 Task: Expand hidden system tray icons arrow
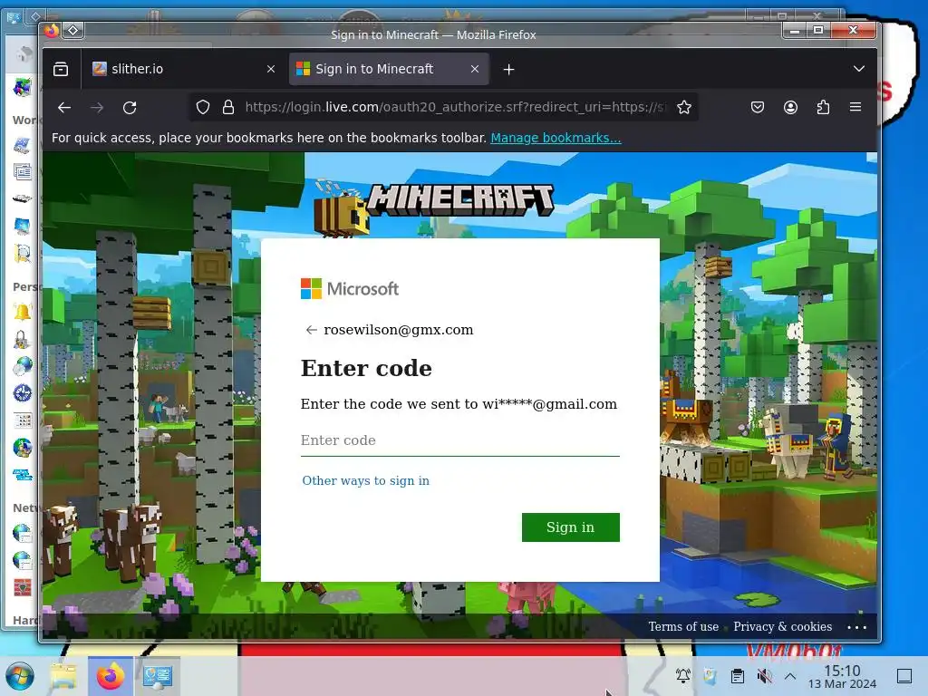(790, 676)
